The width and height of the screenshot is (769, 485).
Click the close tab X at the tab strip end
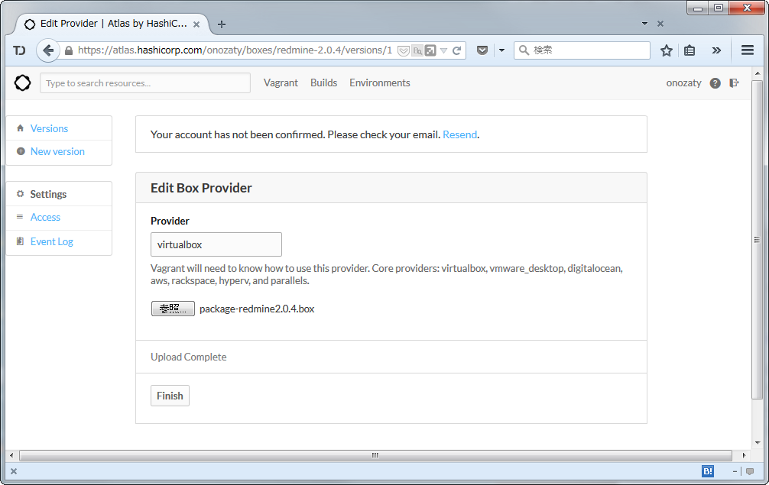(x=660, y=24)
